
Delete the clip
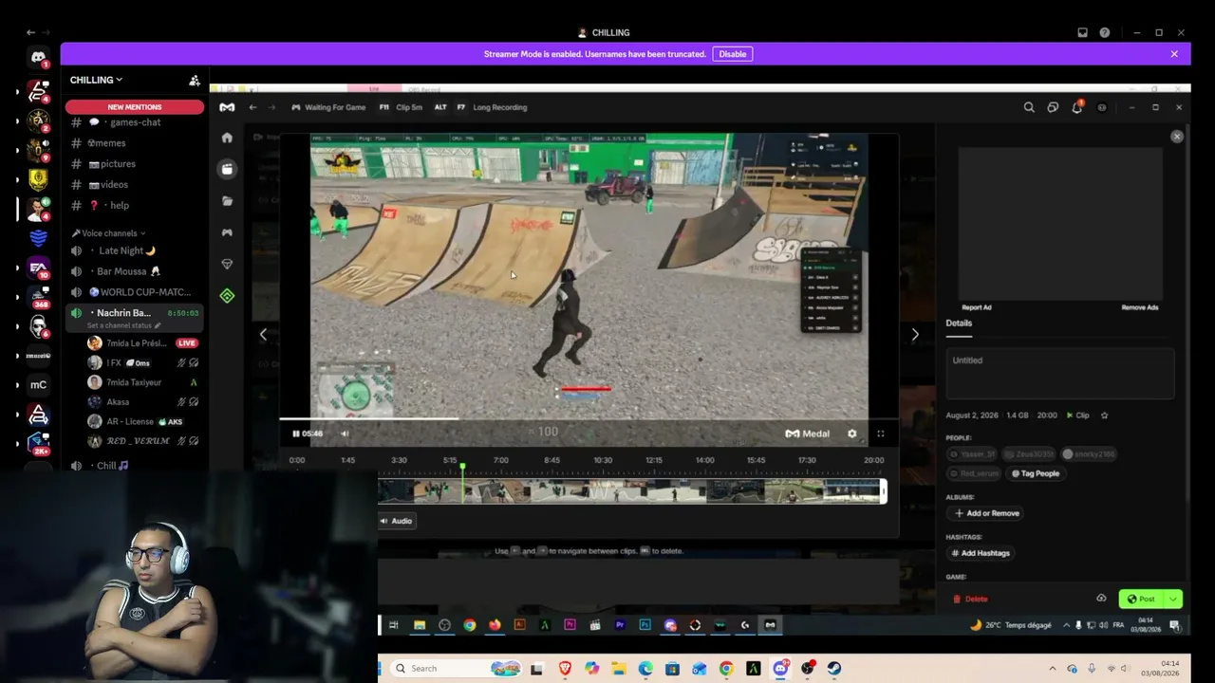[x=970, y=599]
